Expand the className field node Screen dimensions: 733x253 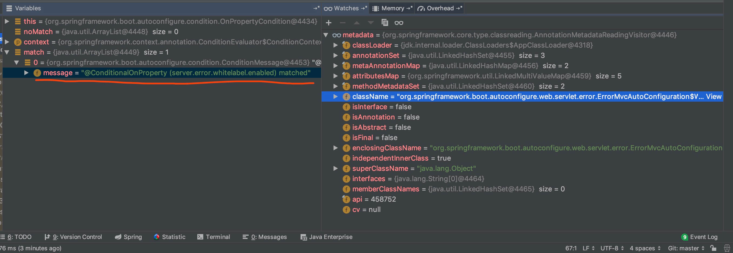(335, 96)
